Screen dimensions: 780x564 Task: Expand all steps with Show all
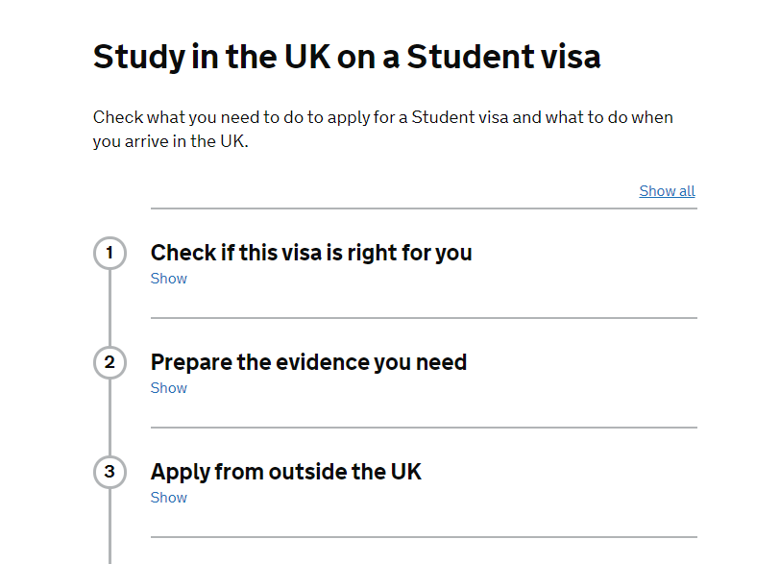667,191
